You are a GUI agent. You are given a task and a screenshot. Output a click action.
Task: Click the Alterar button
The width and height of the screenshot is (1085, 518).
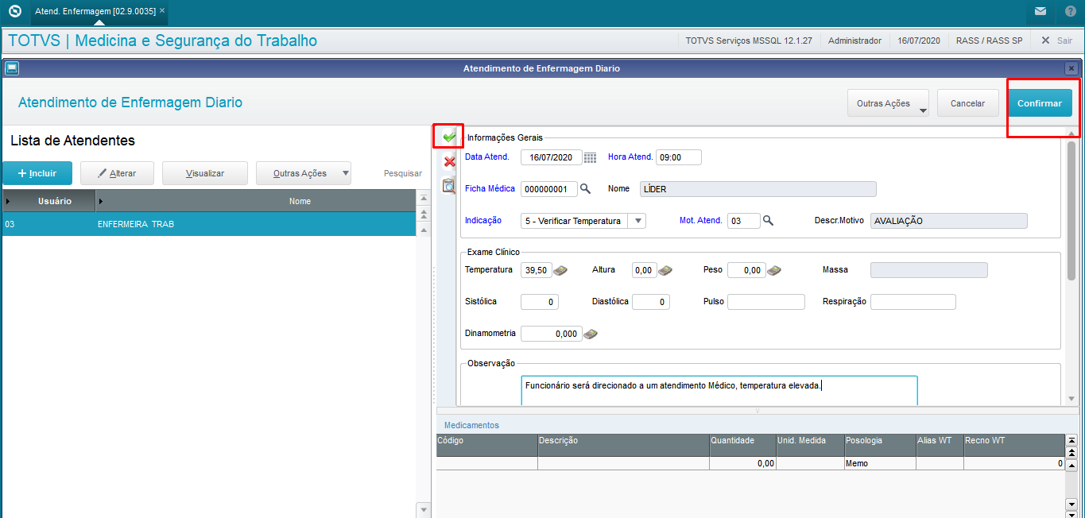pos(117,173)
